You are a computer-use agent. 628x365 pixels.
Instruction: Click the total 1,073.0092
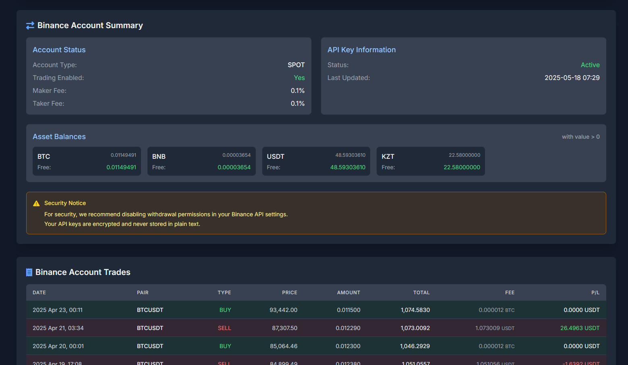415,328
